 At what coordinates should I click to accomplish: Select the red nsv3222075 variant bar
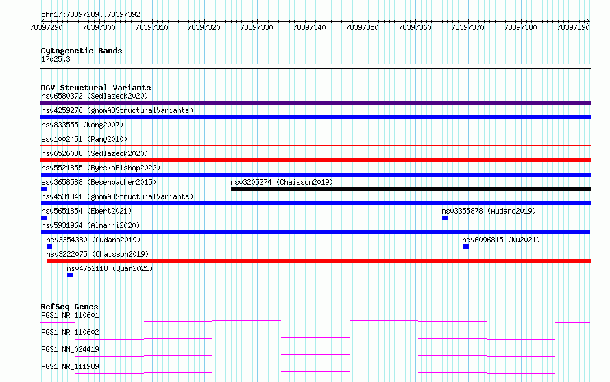pyautogui.click(x=319, y=261)
